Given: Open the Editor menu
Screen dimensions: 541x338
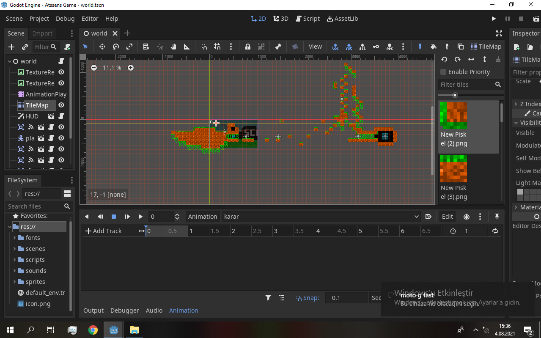Looking at the screenshot, I should tap(90, 19).
